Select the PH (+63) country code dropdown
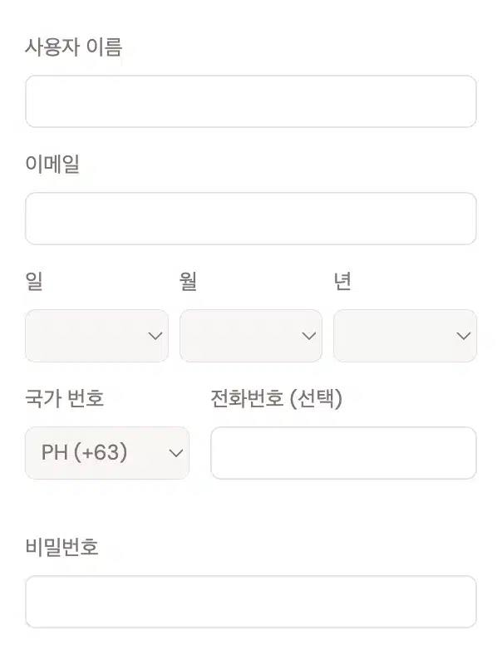Screen dimensions: 502x650 (107, 453)
